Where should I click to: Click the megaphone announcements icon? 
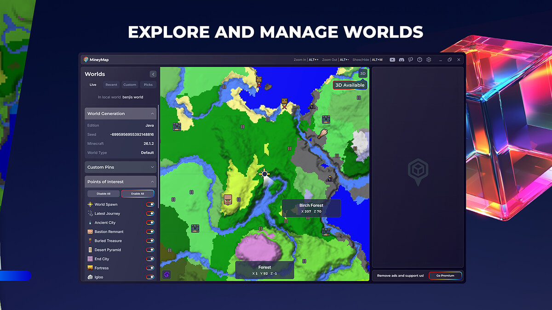(x=411, y=60)
